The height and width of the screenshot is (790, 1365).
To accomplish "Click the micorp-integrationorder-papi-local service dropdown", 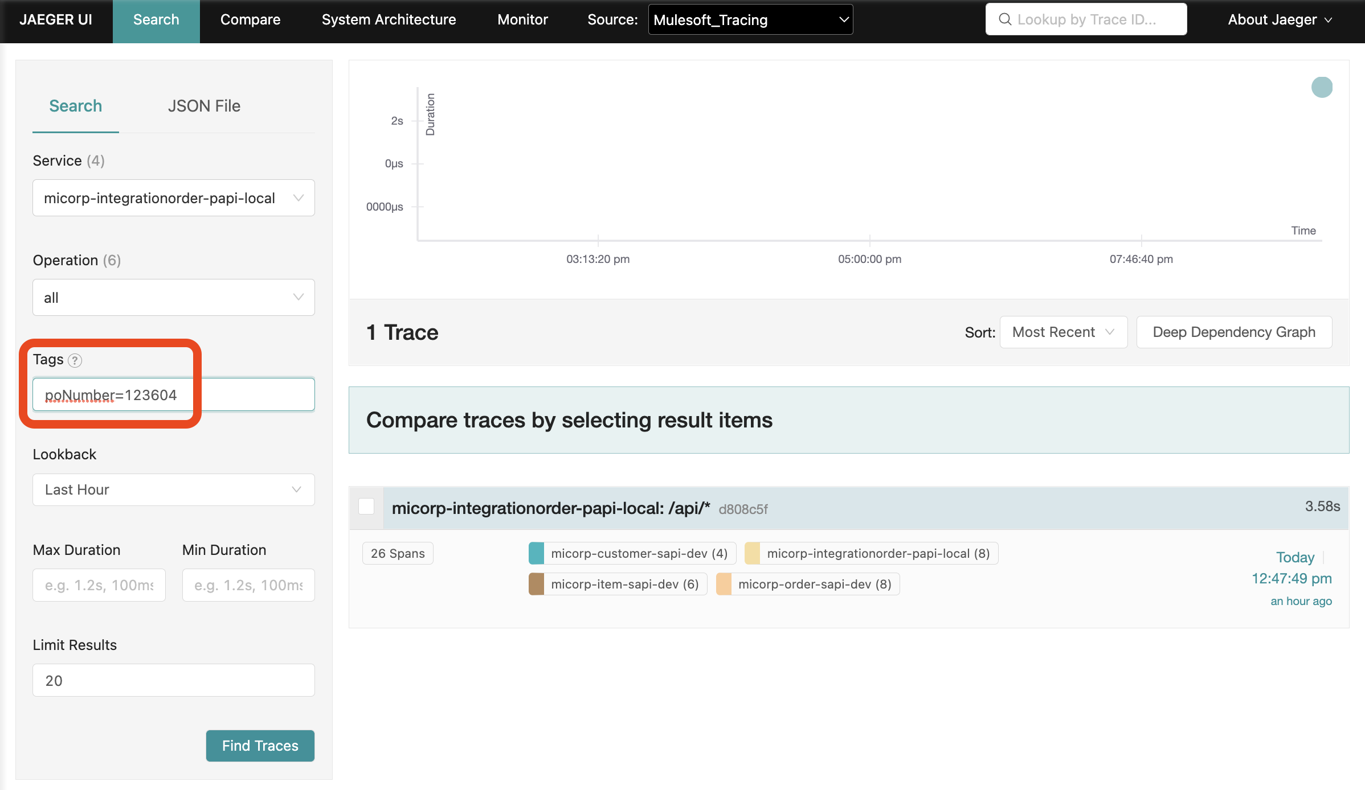I will coord(173,197).
